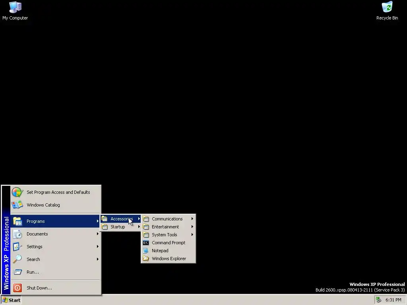Choose the Run... menu entry label
Screen dimensions: 407x305
33,272
